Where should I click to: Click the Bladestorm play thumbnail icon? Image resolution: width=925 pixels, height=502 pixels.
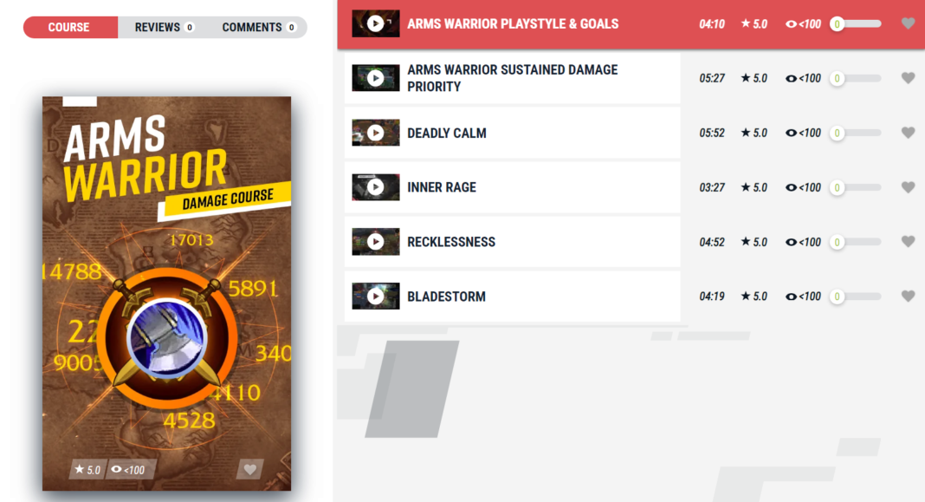click(x=375, y=296)
